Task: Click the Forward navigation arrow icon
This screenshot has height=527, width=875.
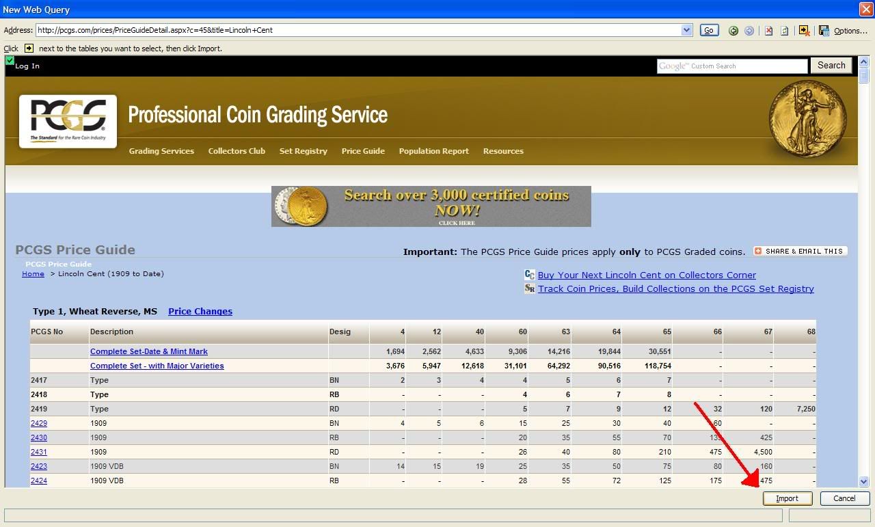Action: pos(749,31)
